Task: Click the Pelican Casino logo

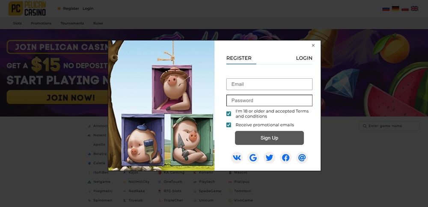Action: pyautogui.click(x=28, y=8)
